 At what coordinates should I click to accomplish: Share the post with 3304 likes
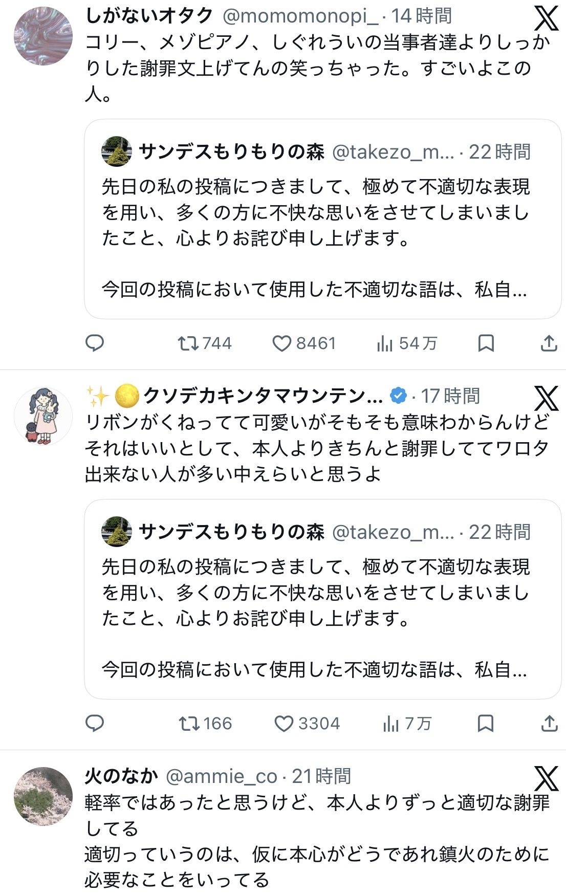[x=549, y=723]
